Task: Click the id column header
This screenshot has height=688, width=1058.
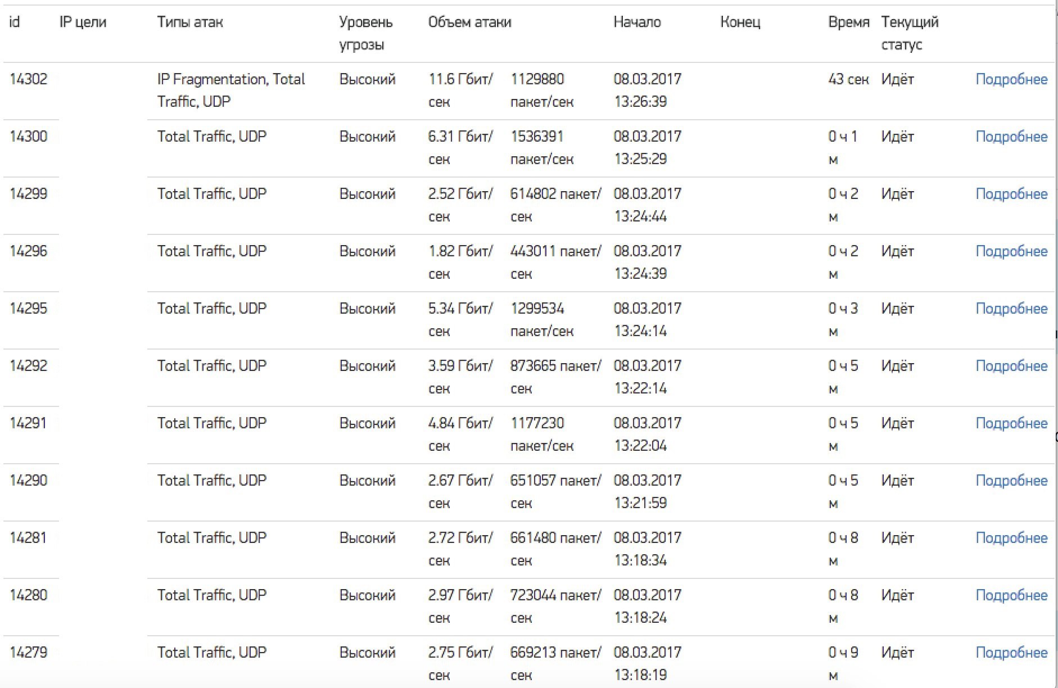Action: 15,22
